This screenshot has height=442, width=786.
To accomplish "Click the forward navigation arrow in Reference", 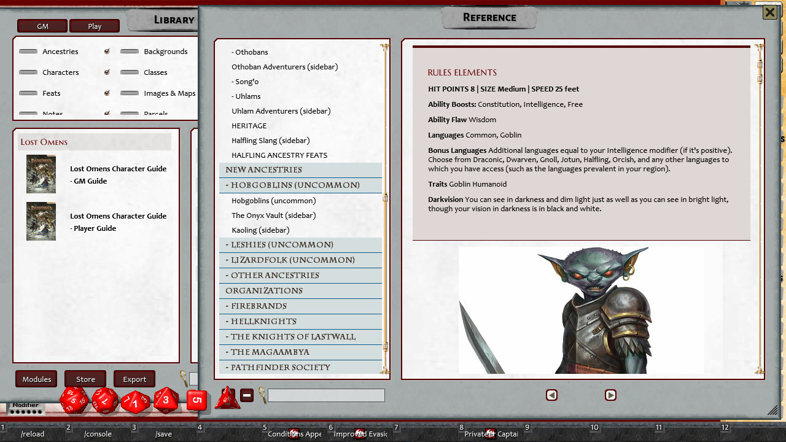I will pos(610,395).
